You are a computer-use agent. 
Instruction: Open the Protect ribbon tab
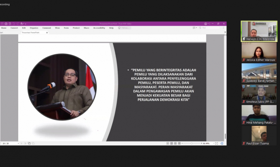(x=76, y=28)
